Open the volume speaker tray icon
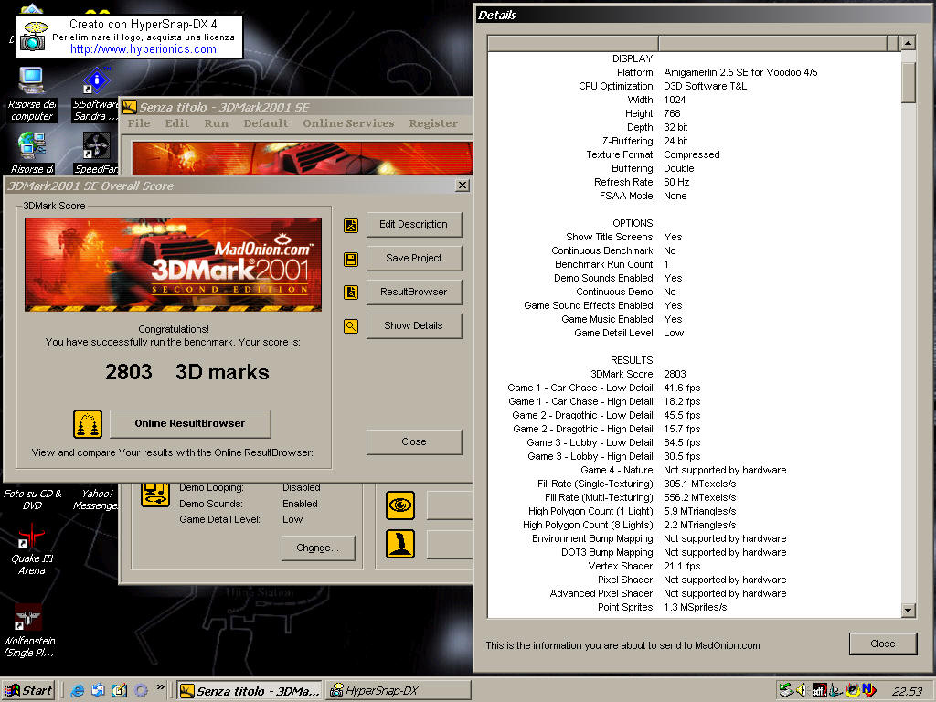Screen dimensions: 936x702 802,691
